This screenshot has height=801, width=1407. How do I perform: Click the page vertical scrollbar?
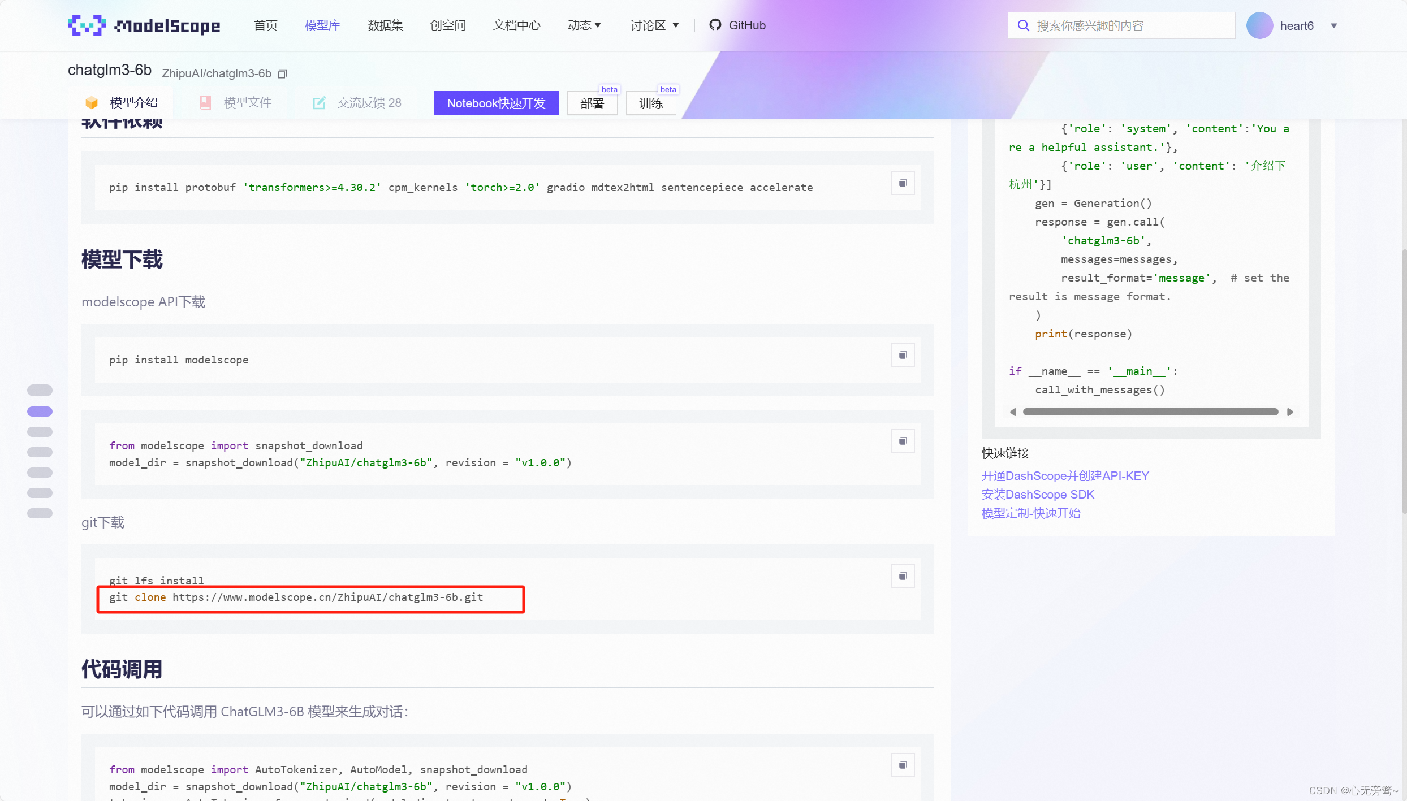1404,382
